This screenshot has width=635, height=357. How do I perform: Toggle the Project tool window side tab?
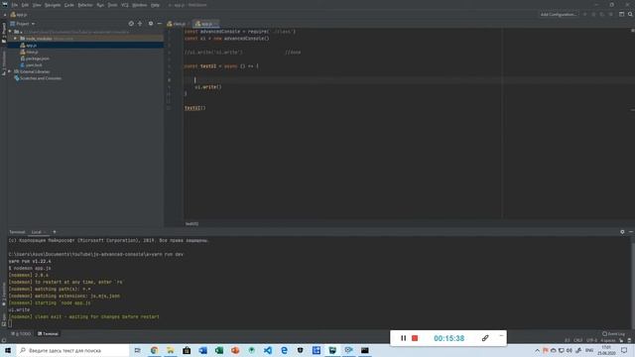[x=4, y=33]
